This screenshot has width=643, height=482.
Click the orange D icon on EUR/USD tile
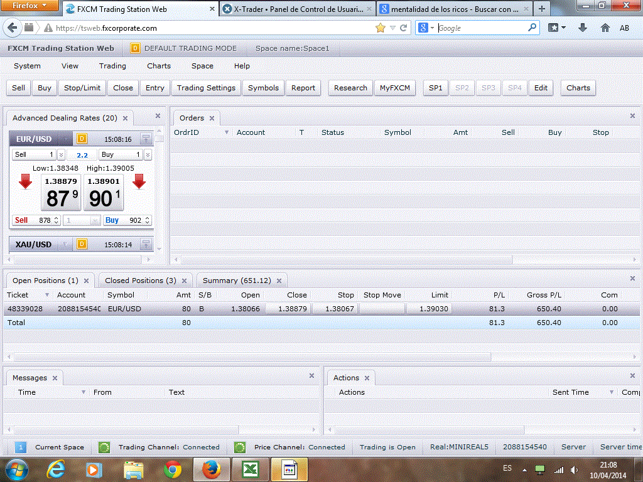point(82,139)
